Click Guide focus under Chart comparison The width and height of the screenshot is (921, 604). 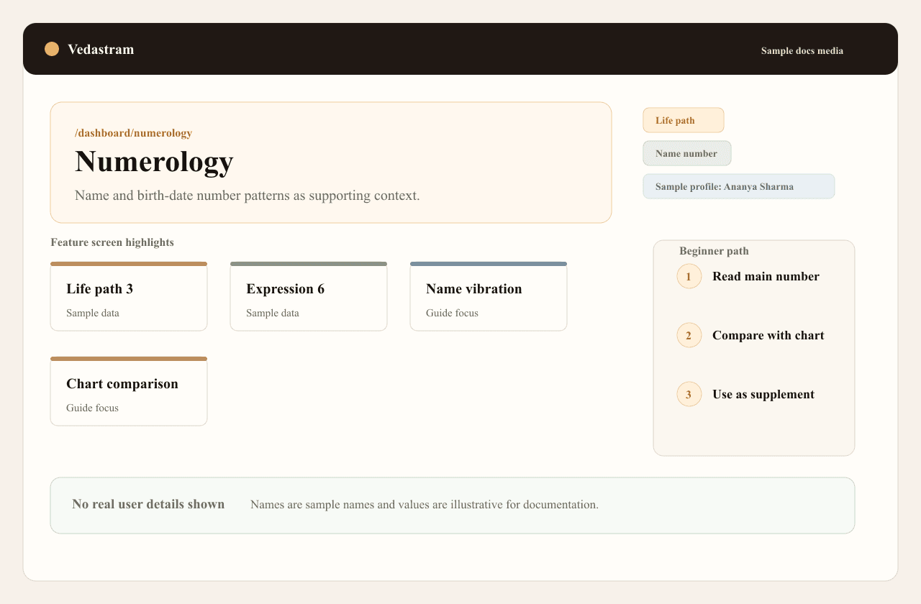92,408
